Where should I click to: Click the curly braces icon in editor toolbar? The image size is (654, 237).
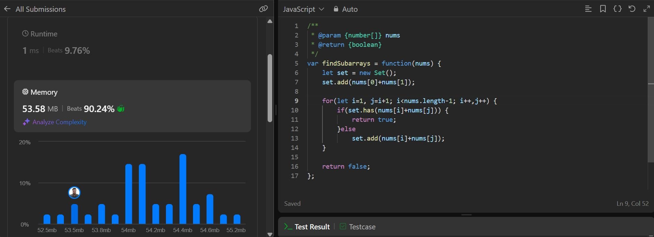pos(618,9)
